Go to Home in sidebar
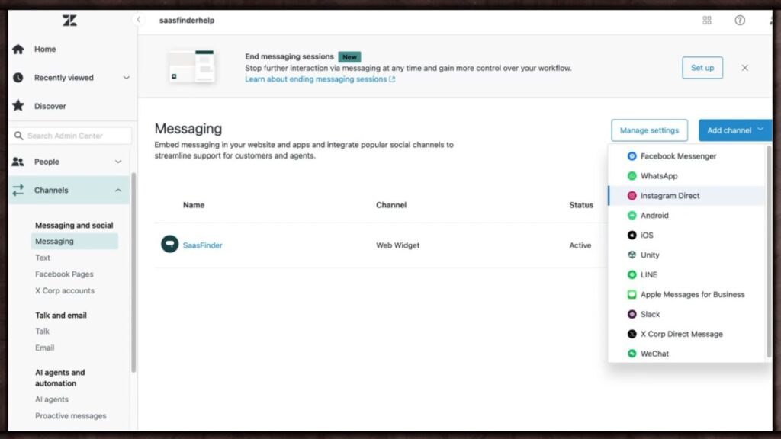The image size is (781, 439). (45, 49)
